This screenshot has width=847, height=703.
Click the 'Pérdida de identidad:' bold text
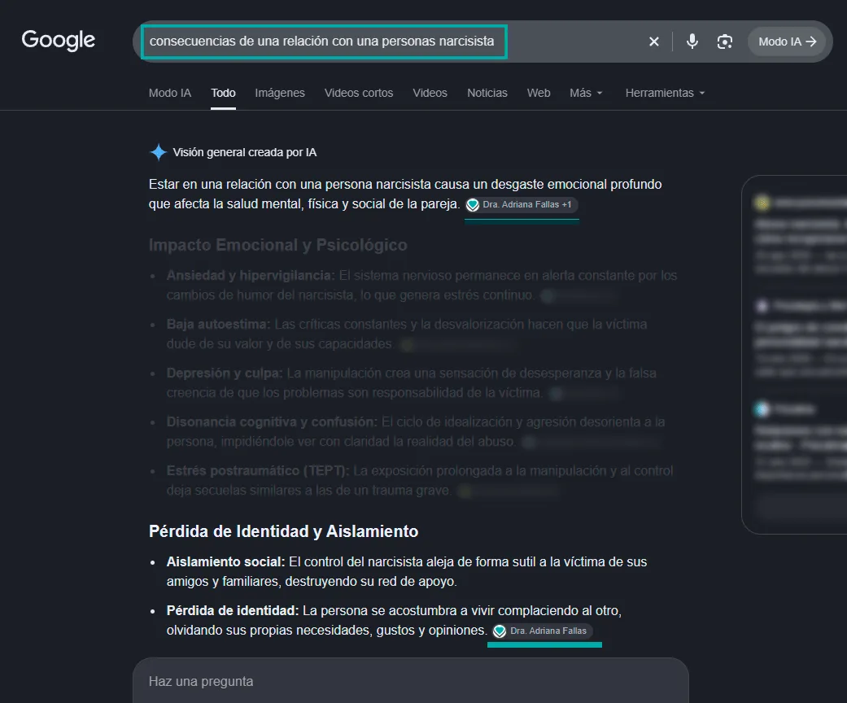point(232,610)
